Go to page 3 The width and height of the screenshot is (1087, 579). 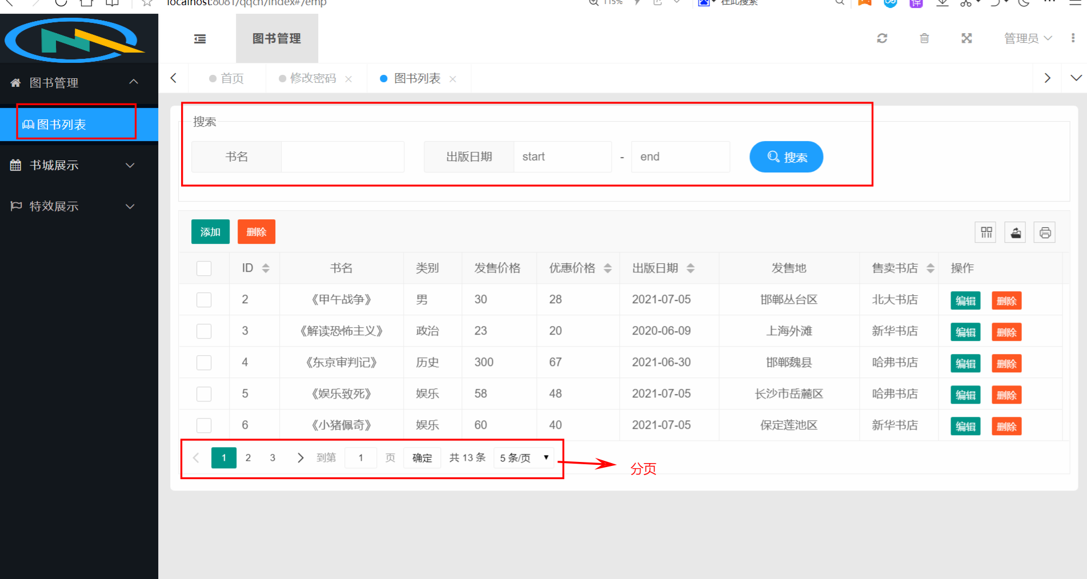tap(272, 458)
